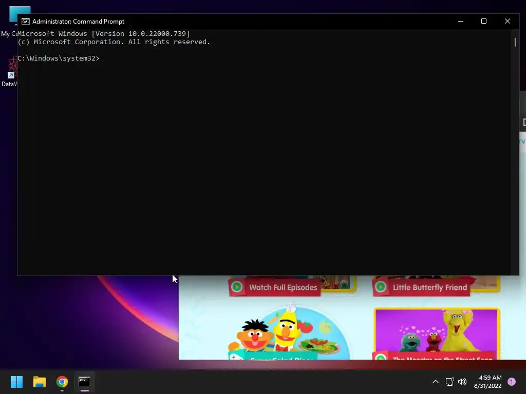
Task: Click at the C:\Windows\system32> prompt line
Action: (x=59, y=58)
